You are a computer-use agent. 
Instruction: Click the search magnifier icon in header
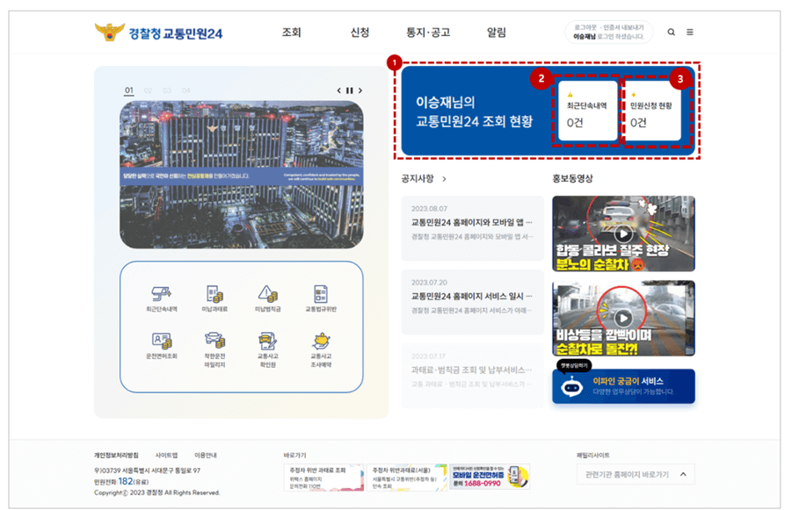(x=672, y=32)
